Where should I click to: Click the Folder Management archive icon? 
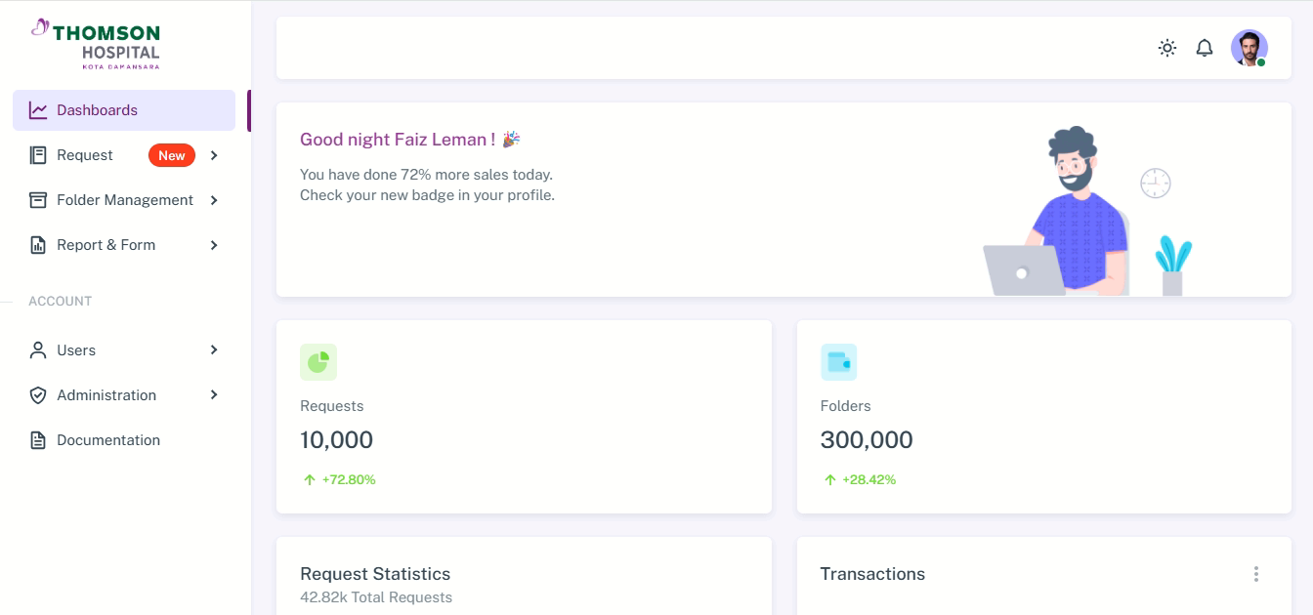38,200
